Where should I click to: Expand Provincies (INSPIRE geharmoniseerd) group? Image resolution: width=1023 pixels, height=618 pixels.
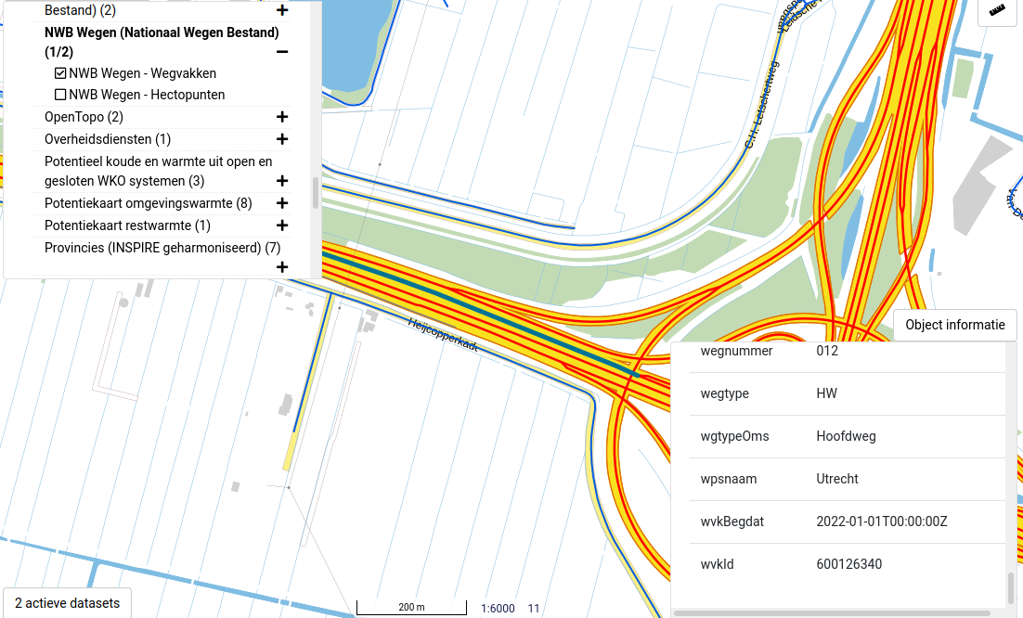pyautogui.click(x=282, y=266)
